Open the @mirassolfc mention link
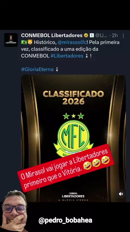This screenshot has height=232, width=130. click(72, 43)
